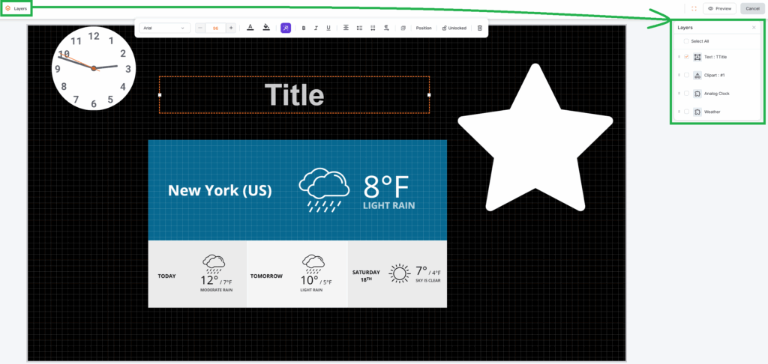Toggle bold formatting
This screenshot has width=768, height=364.
point(304,28)
